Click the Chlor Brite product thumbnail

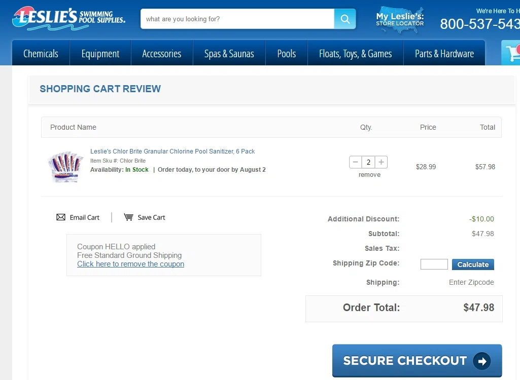[65, 167]
